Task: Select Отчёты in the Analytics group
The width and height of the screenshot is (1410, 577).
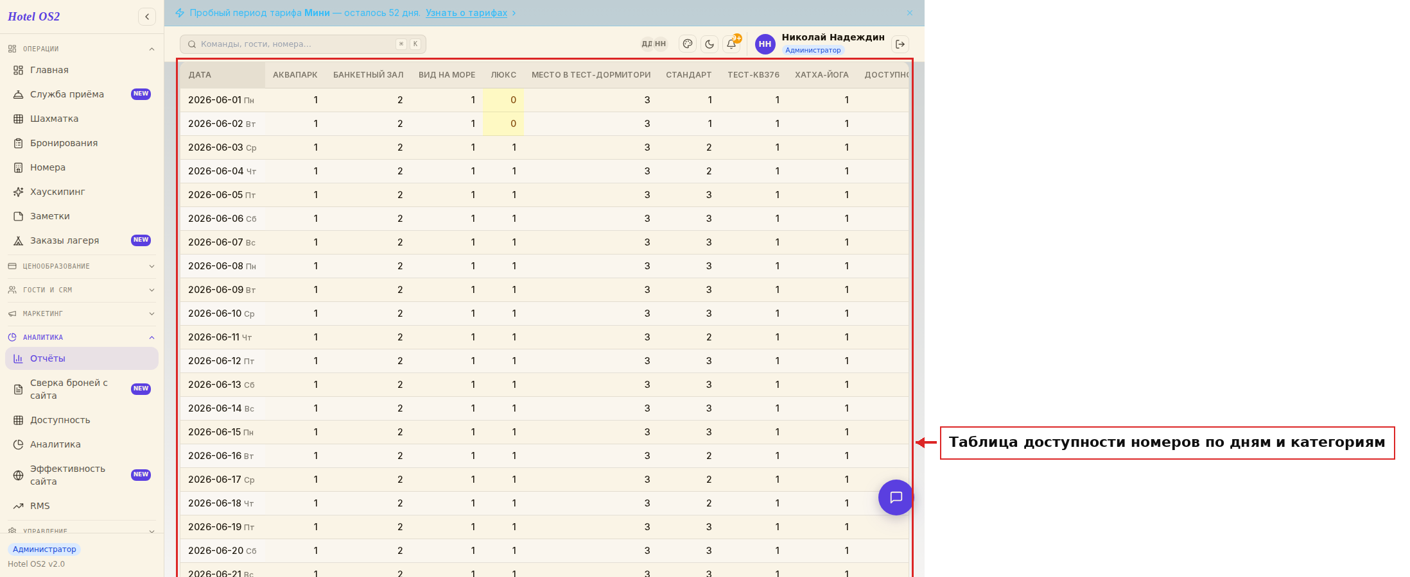Action: point(82,358)
